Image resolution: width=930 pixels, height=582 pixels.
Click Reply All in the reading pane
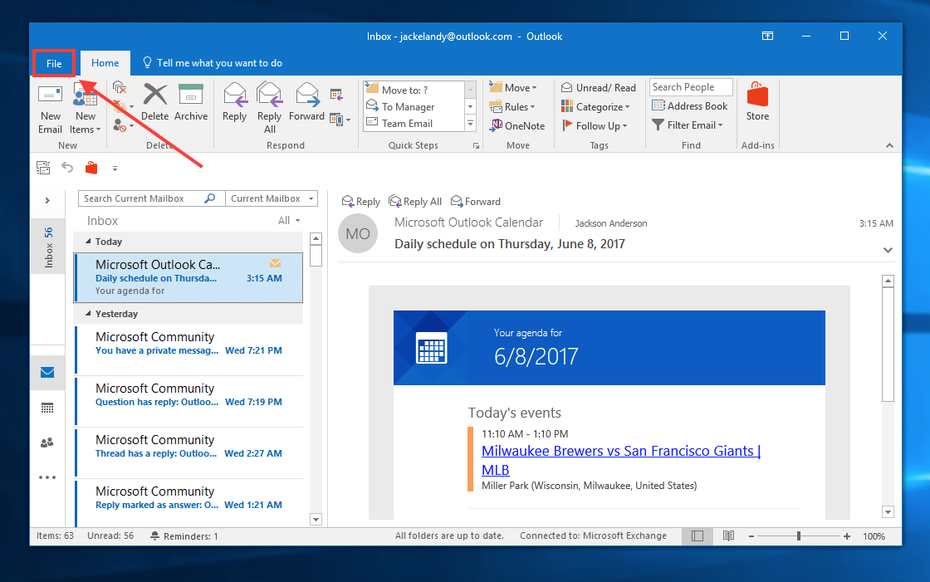click(415, 202)
